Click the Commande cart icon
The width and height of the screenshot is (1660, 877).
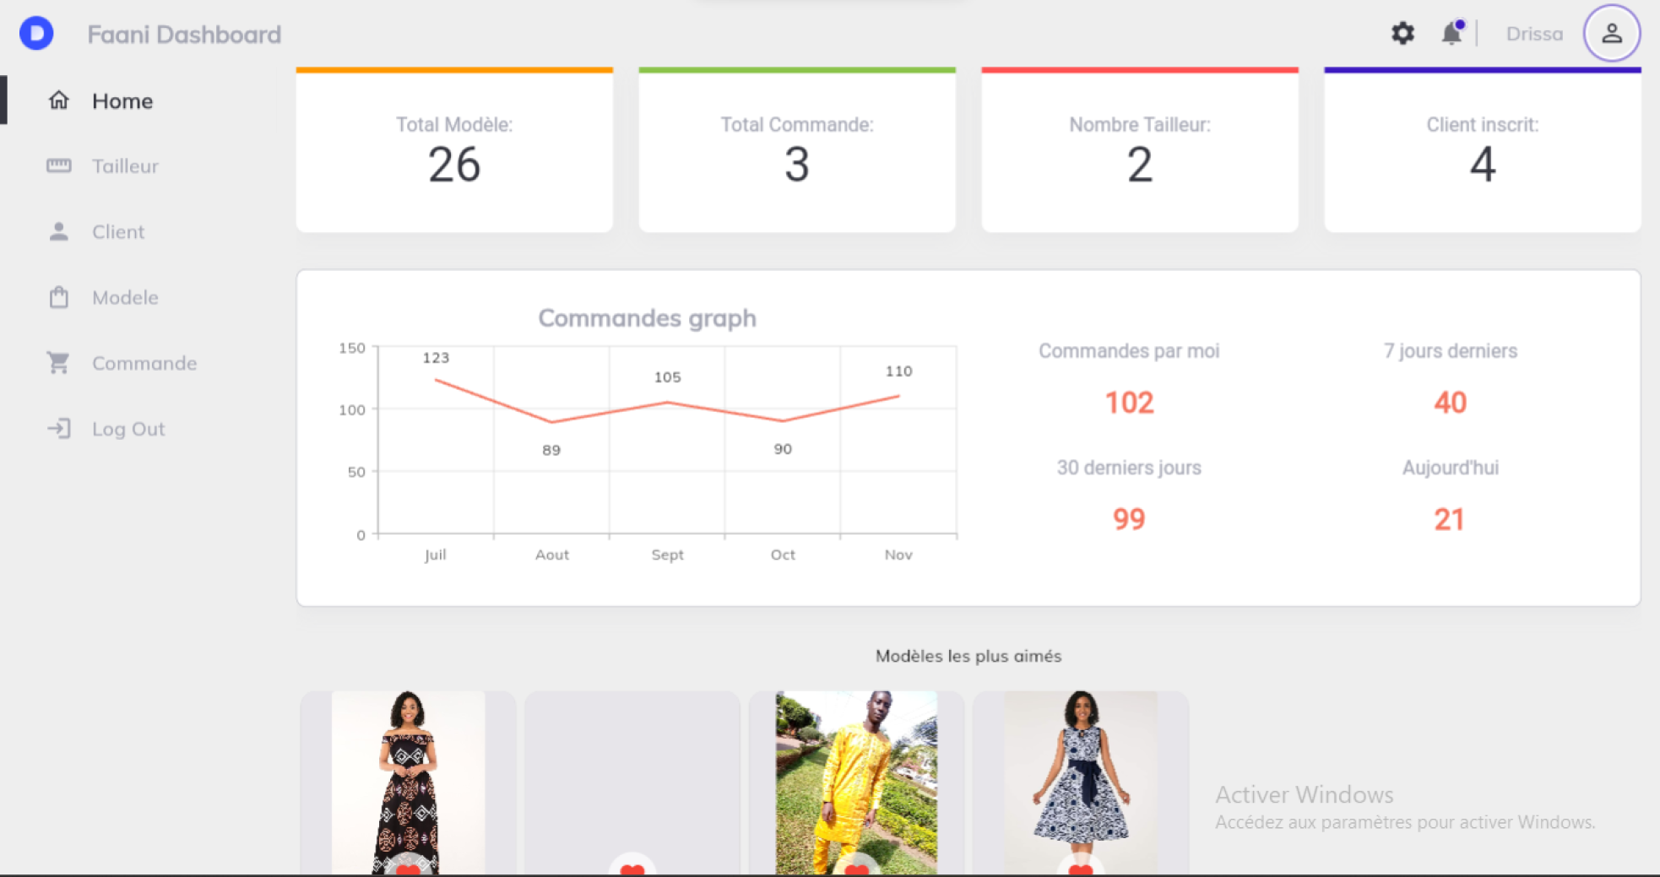(58, 363)
